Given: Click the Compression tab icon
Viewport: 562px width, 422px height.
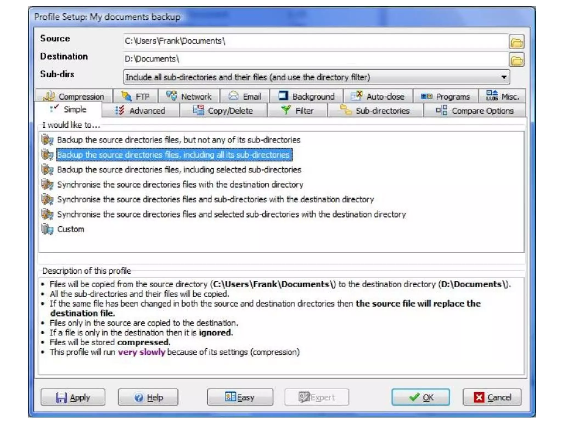Looking at the screenshot, I should tap(49, 96).
